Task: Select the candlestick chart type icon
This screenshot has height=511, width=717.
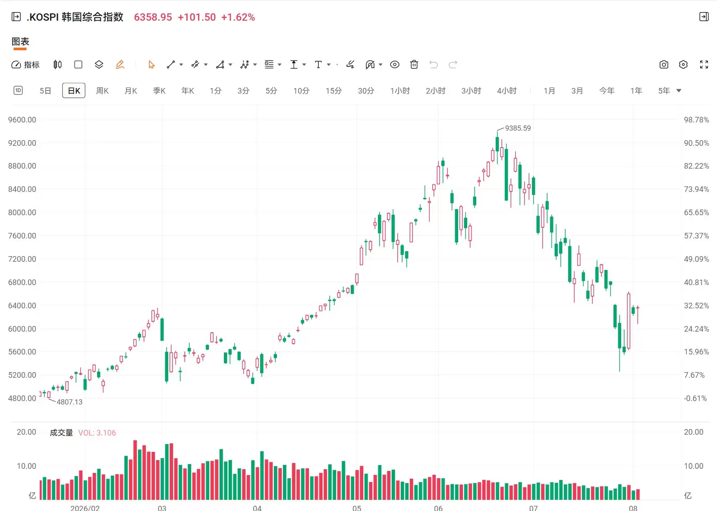Action: pyautogui.click(x=57, y=65)
